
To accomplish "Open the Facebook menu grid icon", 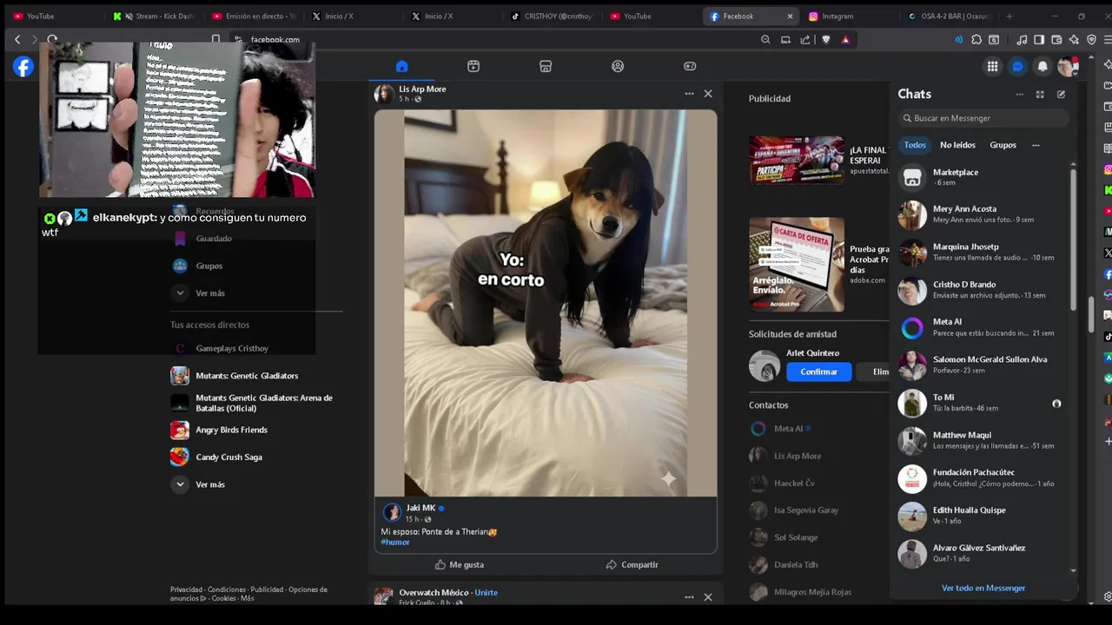I will (x=992, y=67).
